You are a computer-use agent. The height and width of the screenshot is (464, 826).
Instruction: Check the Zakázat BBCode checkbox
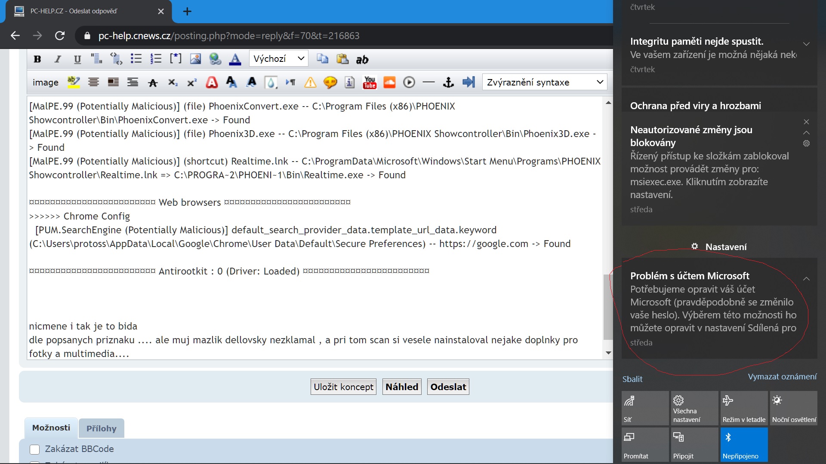point(35,449)
